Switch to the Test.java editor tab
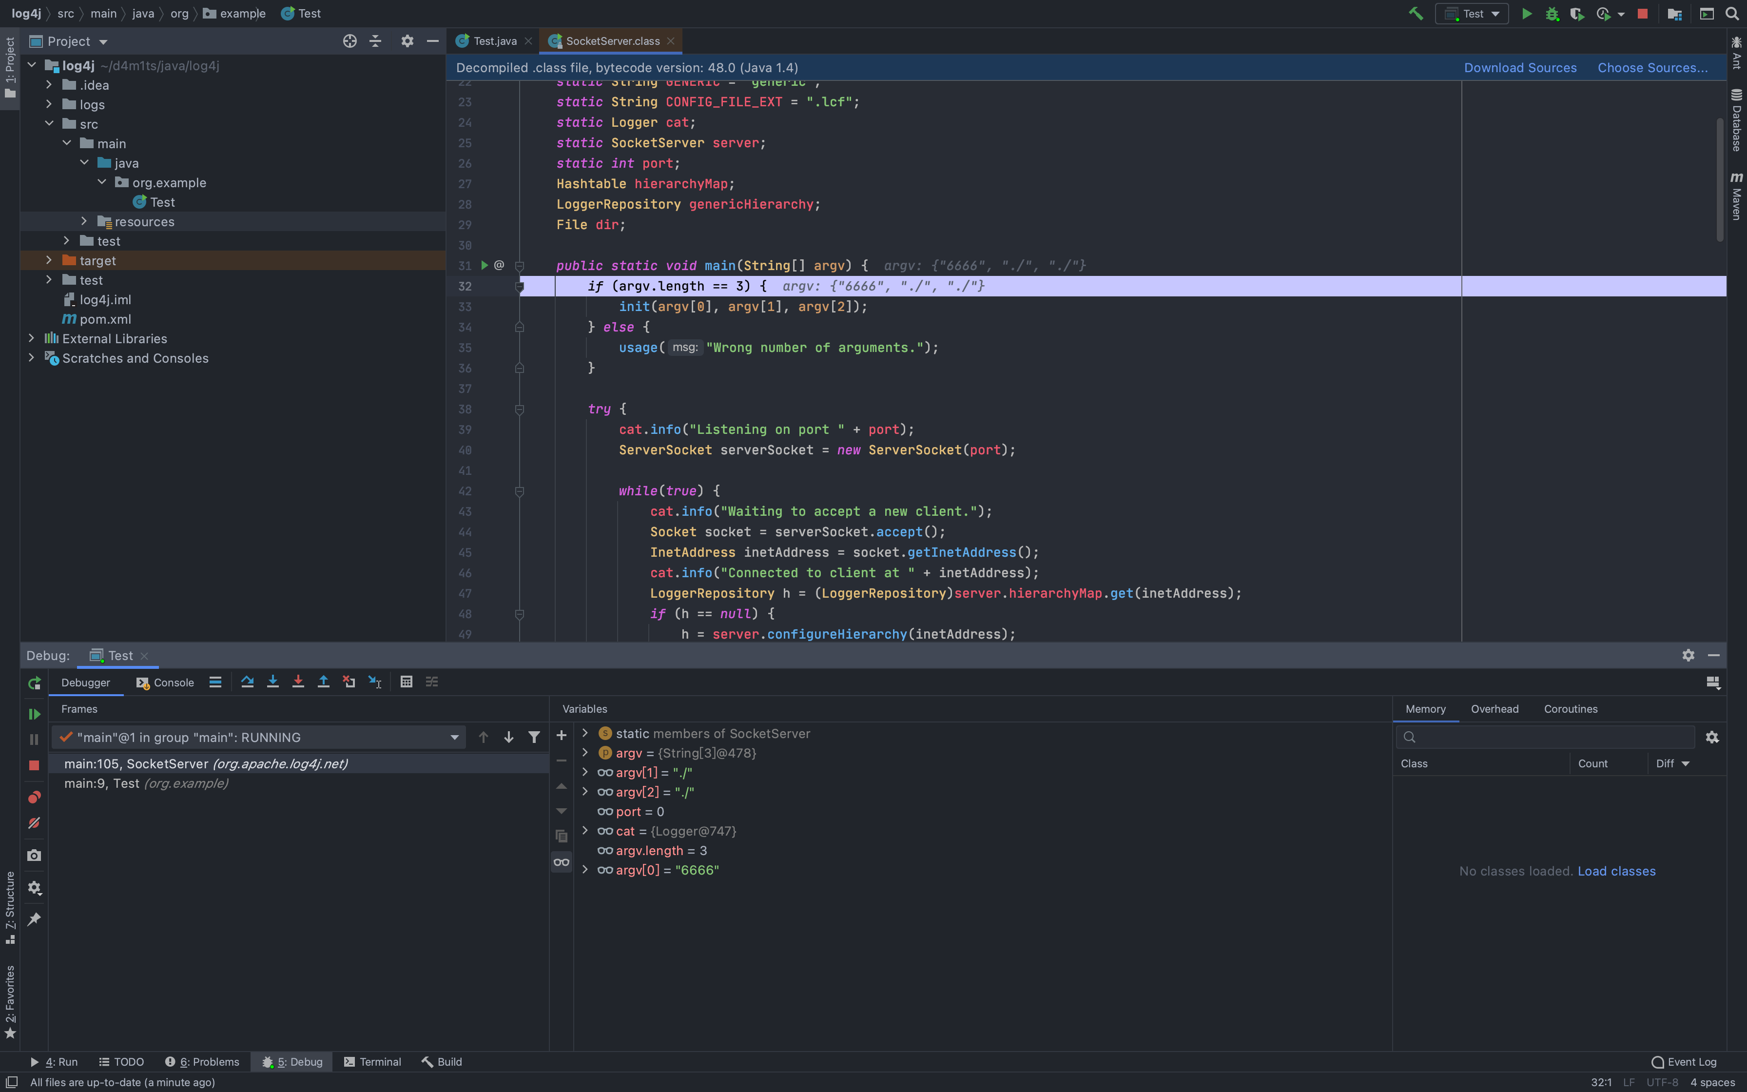This screenshot has height=1092, width=1747. click(x=494, y=41)
